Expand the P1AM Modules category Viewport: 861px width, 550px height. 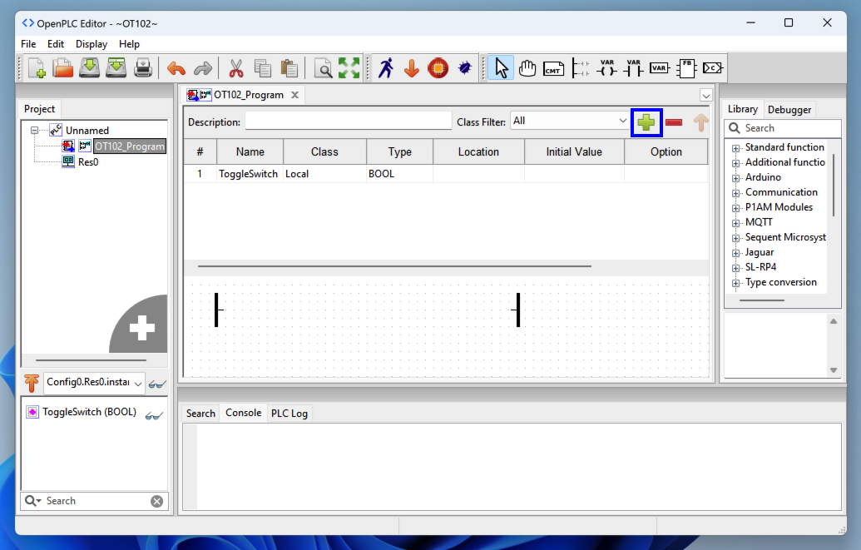(x=736, y=208)
